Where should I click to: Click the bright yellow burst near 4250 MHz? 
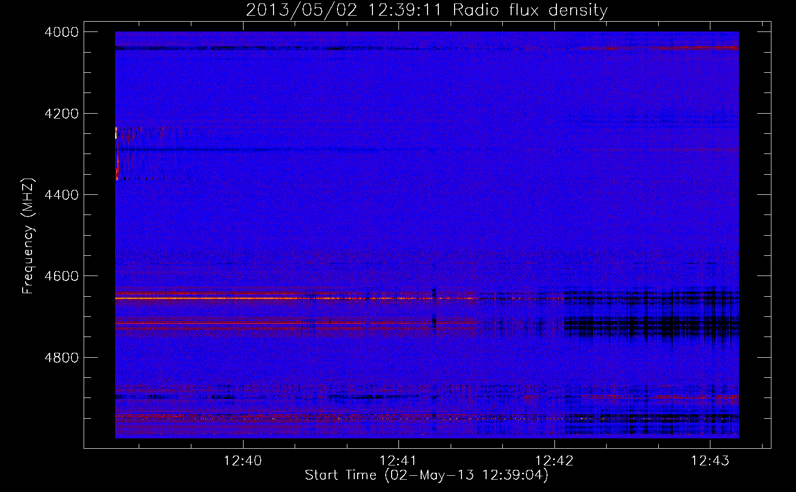tap(117, 133)
